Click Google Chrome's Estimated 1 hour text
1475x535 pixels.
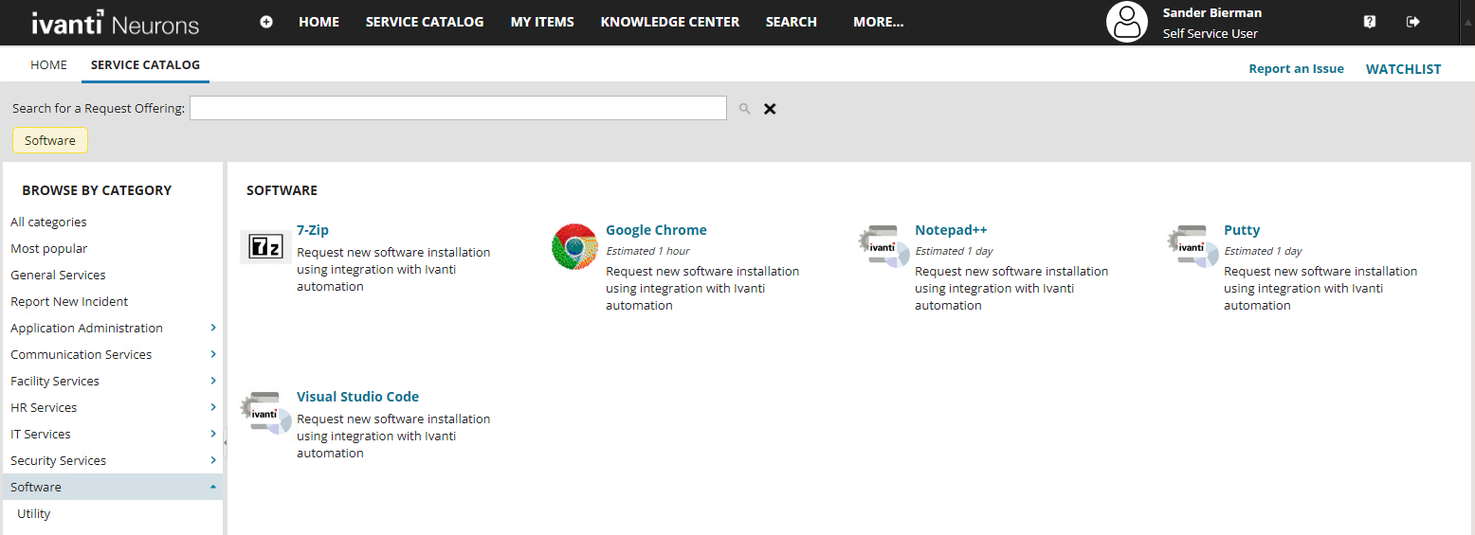click(x=647, y=251)
